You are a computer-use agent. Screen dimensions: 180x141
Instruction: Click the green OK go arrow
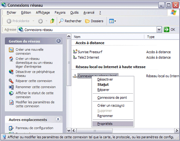click(167, 29)
